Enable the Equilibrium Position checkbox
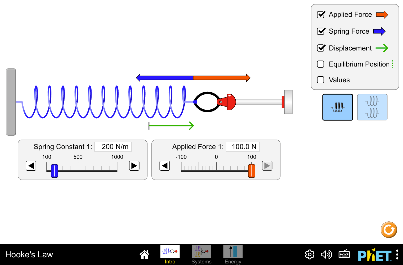This screenshot has width=403, height=265. (321, 64)
